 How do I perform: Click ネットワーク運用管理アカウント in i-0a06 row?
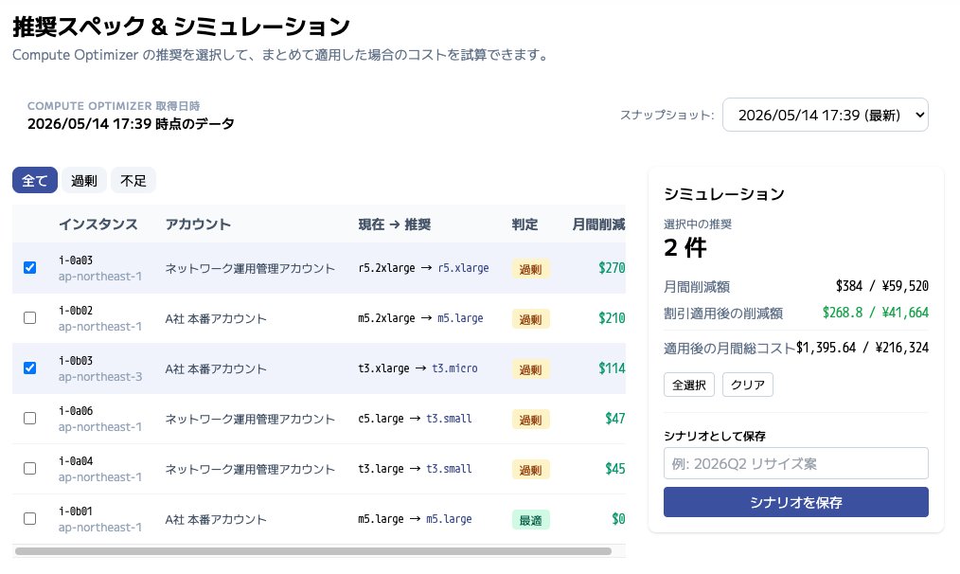coord(250,419)
